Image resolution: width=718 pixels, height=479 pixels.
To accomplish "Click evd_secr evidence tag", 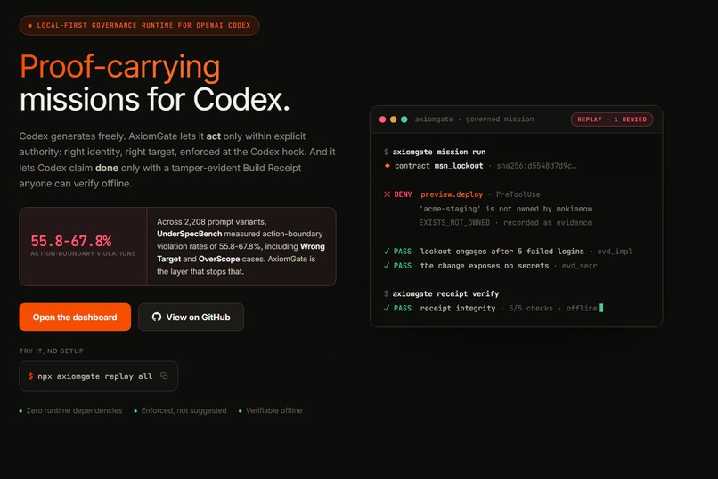I will [579, 266].
